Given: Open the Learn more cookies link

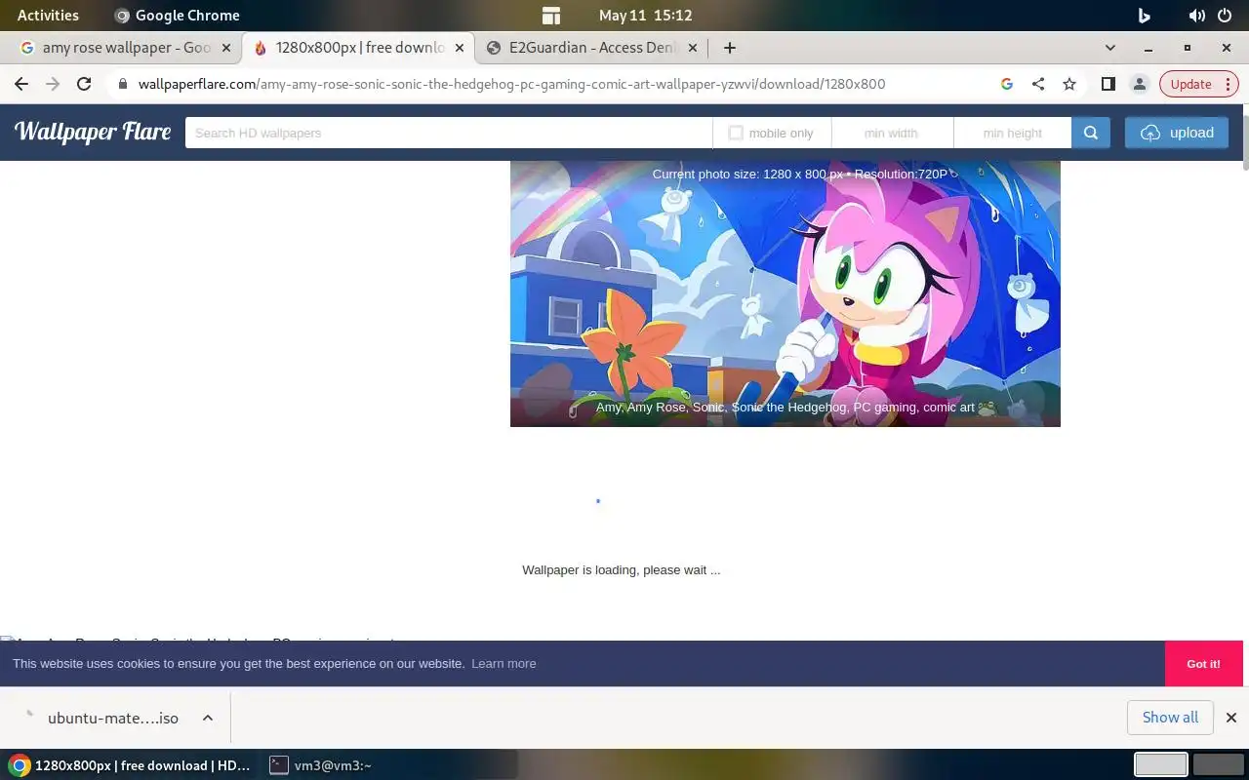Looking at the screenshot, I should click(504, 663).
